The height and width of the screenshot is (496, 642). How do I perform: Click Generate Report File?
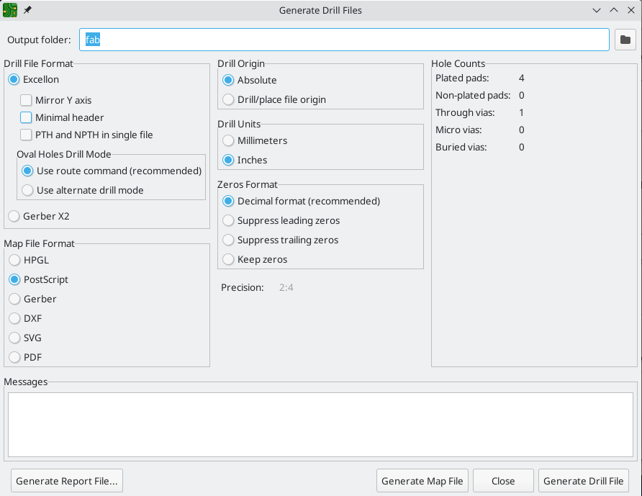coord(66,480)
